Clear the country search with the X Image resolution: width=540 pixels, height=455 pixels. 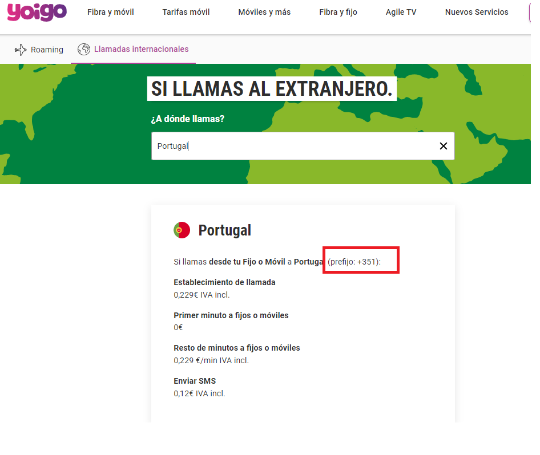(444, 146)
